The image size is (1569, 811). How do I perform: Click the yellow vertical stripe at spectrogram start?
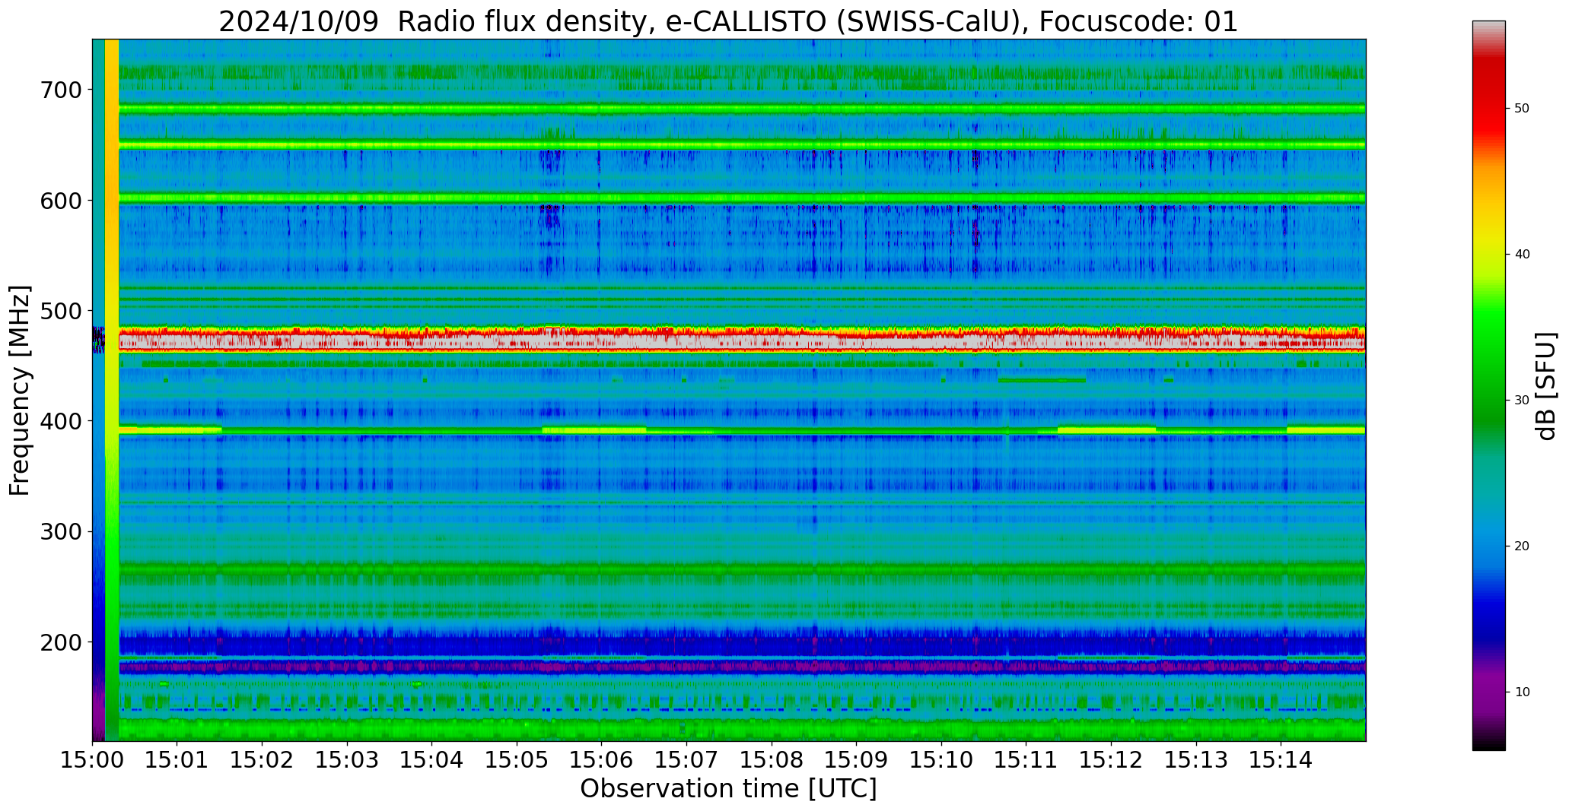[112, 228]
